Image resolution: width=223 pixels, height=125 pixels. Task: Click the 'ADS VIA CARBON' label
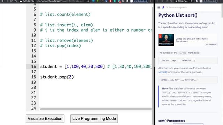click(211, 45)
